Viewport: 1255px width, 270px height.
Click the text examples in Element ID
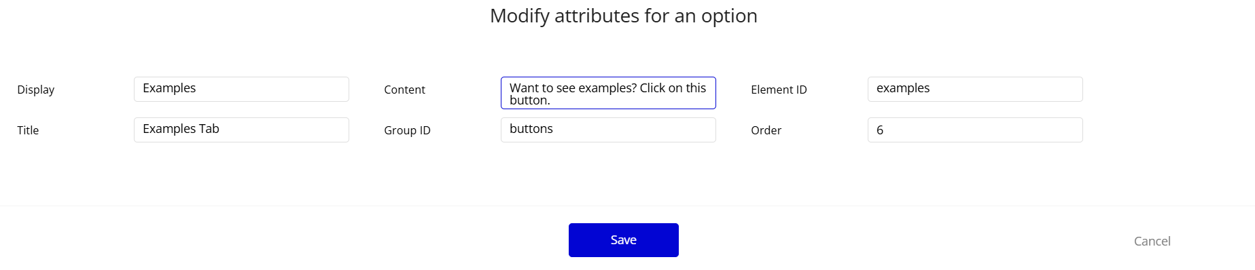pyautogui.click(x=903, y=88)
